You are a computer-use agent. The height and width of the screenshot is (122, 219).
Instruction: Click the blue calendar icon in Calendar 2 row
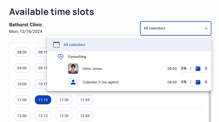198,82
